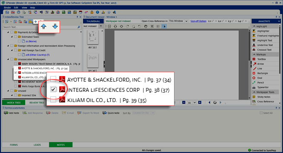283x153 pixels.
Task: Switch to the FORMS tab
Action: [x=14, y=144]
